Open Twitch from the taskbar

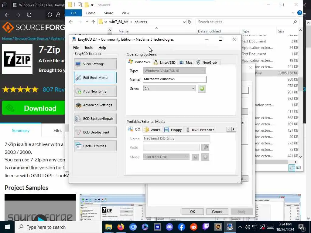pyautogui.click(x=206, y=227)
